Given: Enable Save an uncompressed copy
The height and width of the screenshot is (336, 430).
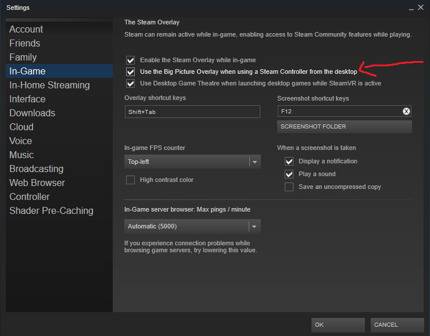Looking at the screenshot, I should tap(289, 187).
